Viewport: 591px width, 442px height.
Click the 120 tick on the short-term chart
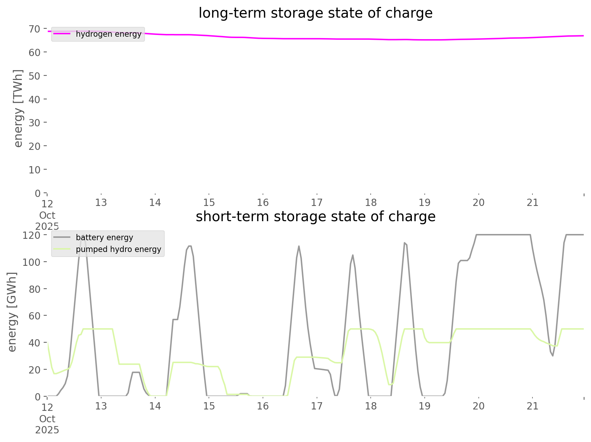coord(32,235)
